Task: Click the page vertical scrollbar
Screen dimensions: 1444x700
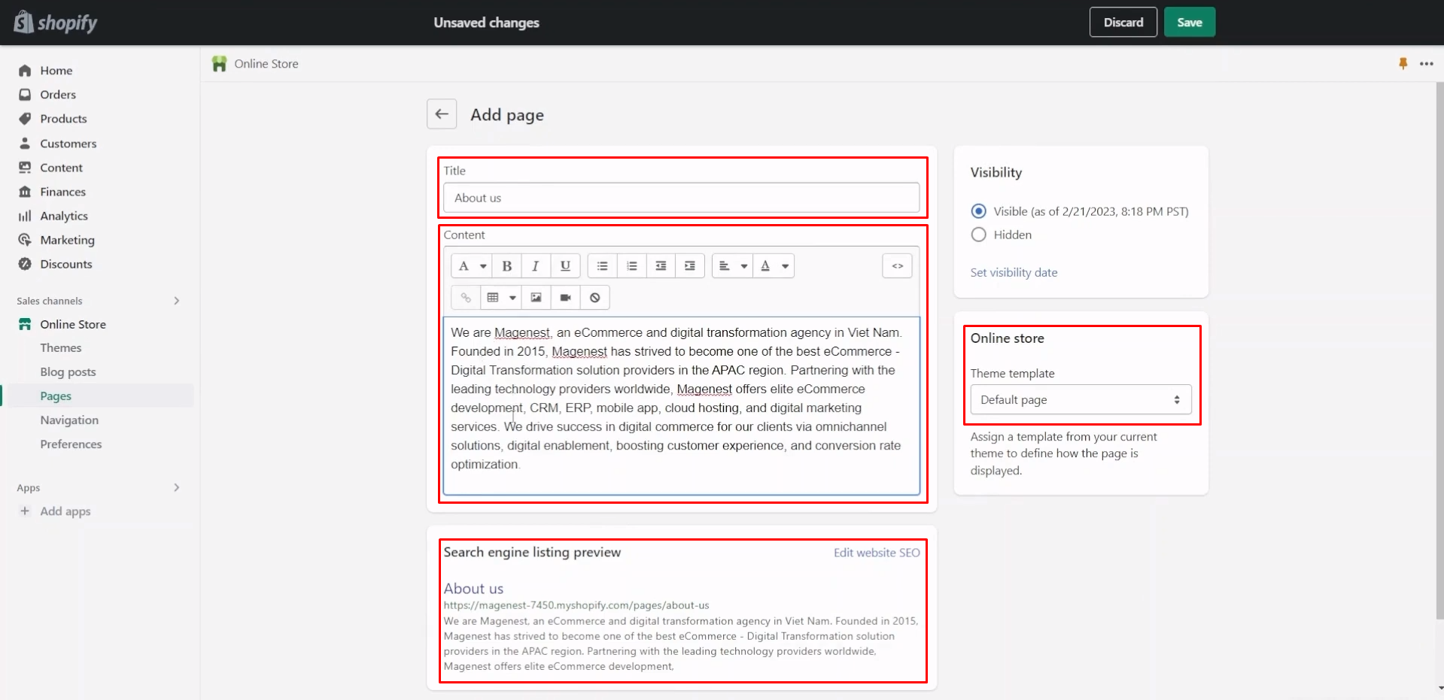Action: click(1439, 350)
